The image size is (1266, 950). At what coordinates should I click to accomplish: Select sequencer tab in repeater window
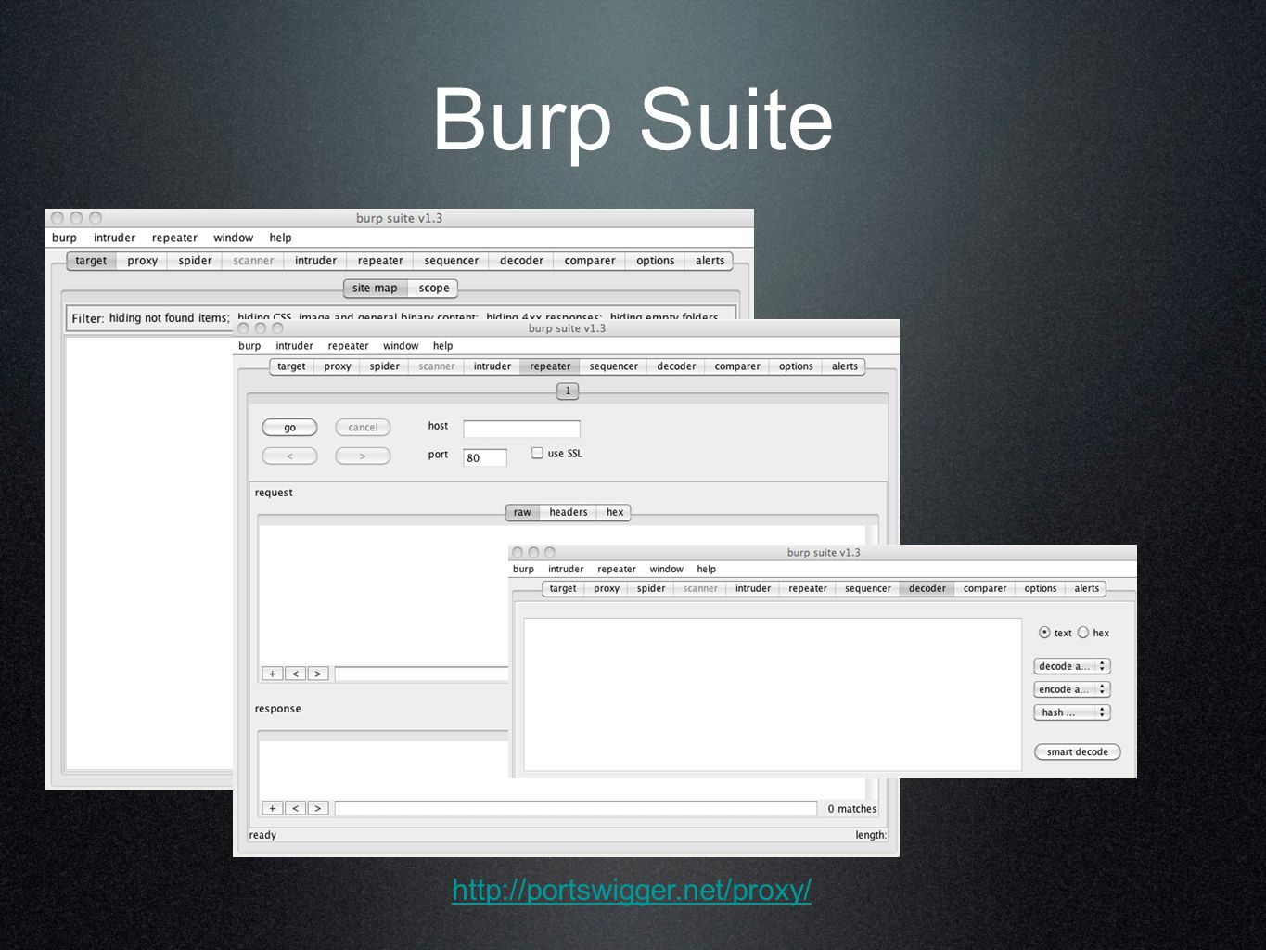[x=613, y=366]
